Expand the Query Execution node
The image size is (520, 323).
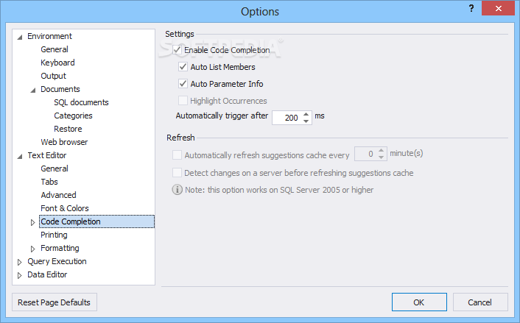tap(19, 262)
